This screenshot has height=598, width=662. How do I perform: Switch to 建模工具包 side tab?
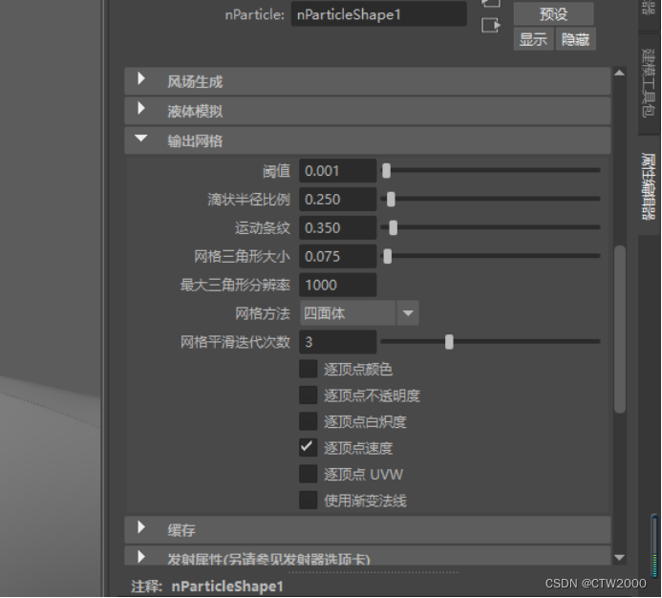(649, 83)
